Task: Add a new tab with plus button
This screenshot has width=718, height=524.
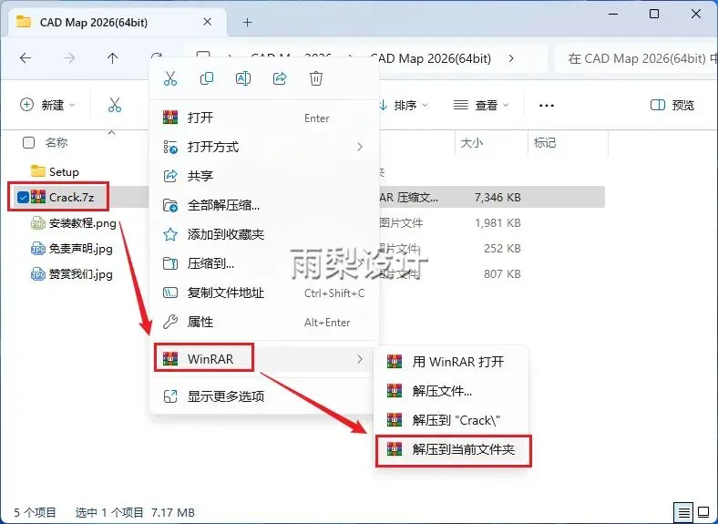Action: pyautogui.click(x=247, y=22)
